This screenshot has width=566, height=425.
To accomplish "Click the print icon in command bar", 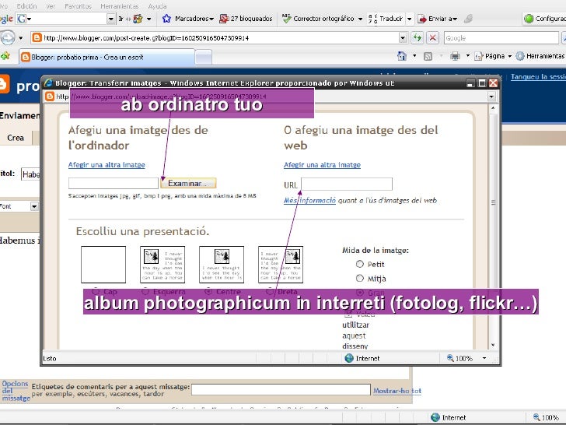I will click(x=455, y=56).
